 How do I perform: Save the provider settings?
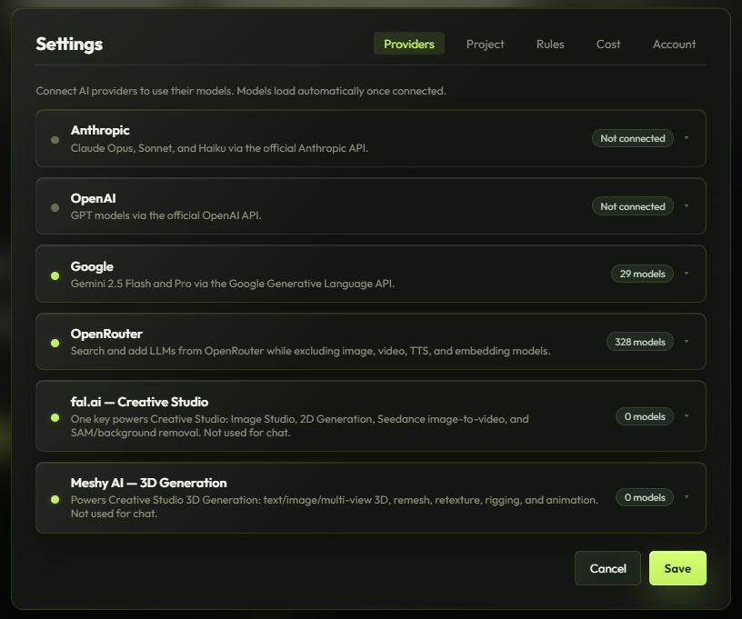pyautogui.click(x=677, y=568)
